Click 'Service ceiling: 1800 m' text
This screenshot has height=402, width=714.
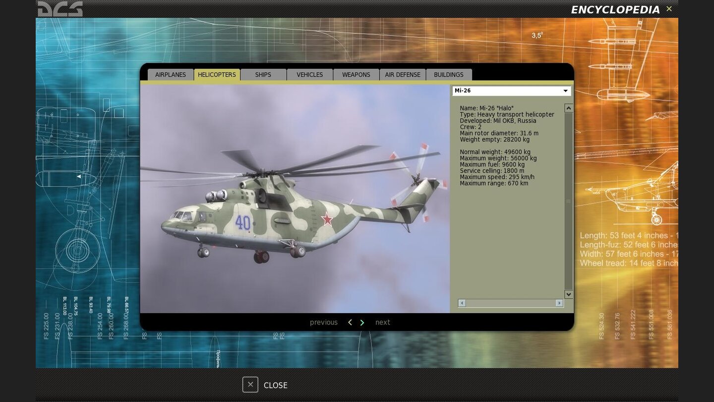pos(492,171)
